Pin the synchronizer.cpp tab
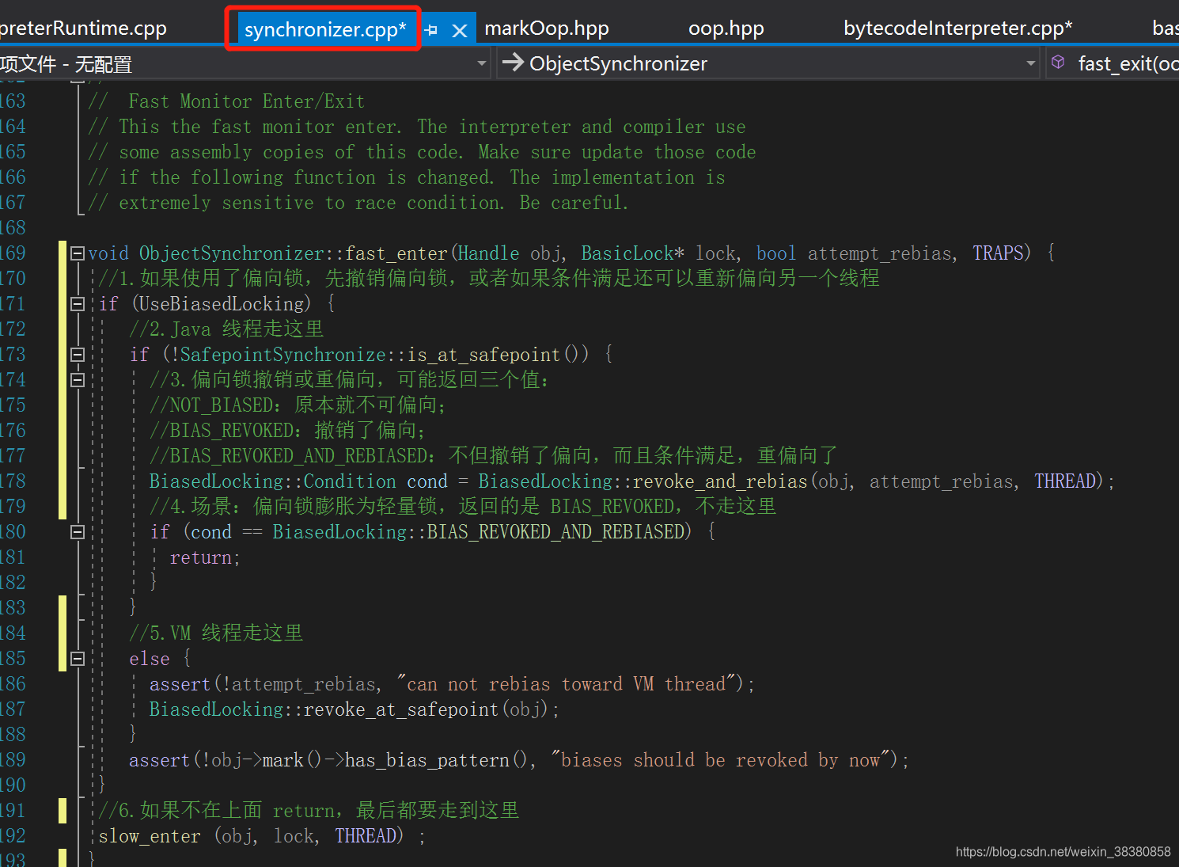This screenshot has height=867, width=1179. (x=431, y=30)
